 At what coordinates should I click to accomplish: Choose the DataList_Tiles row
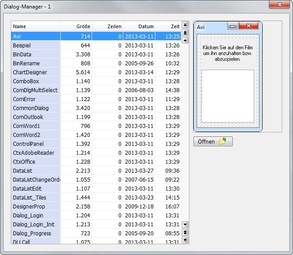36,197
